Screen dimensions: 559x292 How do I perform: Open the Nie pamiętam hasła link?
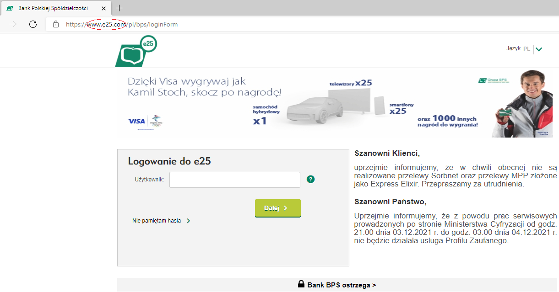pos(157,221)
